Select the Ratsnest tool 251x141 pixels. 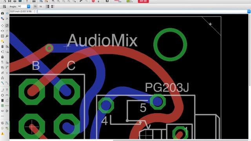(2, 123)
